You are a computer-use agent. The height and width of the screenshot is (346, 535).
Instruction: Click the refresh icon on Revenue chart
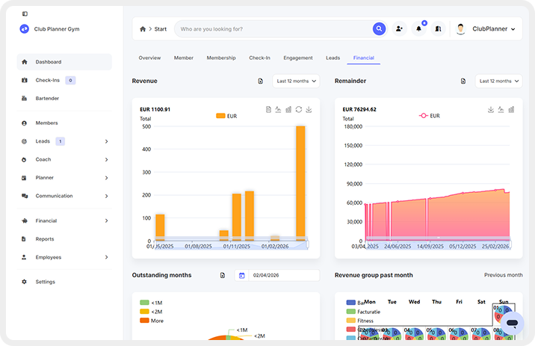tap(299, 109)
